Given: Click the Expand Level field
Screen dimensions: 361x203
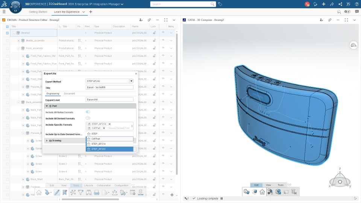Looking at the screenshot, I should 109,99.
